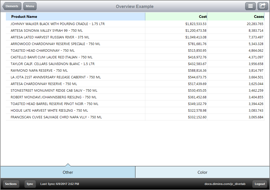The height and width of the screenshot is (190, 270).
Task: Open the Sections panel from the bottom bar
Action: (11, 184)
